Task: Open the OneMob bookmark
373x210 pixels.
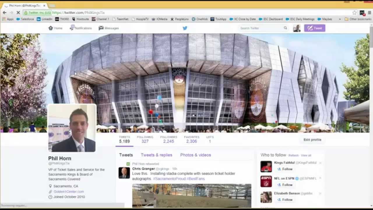Action: click(x=200, y=19)
